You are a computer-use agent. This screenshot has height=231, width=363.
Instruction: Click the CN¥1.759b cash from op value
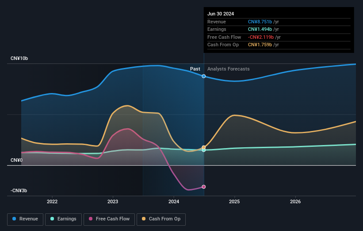click(x=260, y=45)
